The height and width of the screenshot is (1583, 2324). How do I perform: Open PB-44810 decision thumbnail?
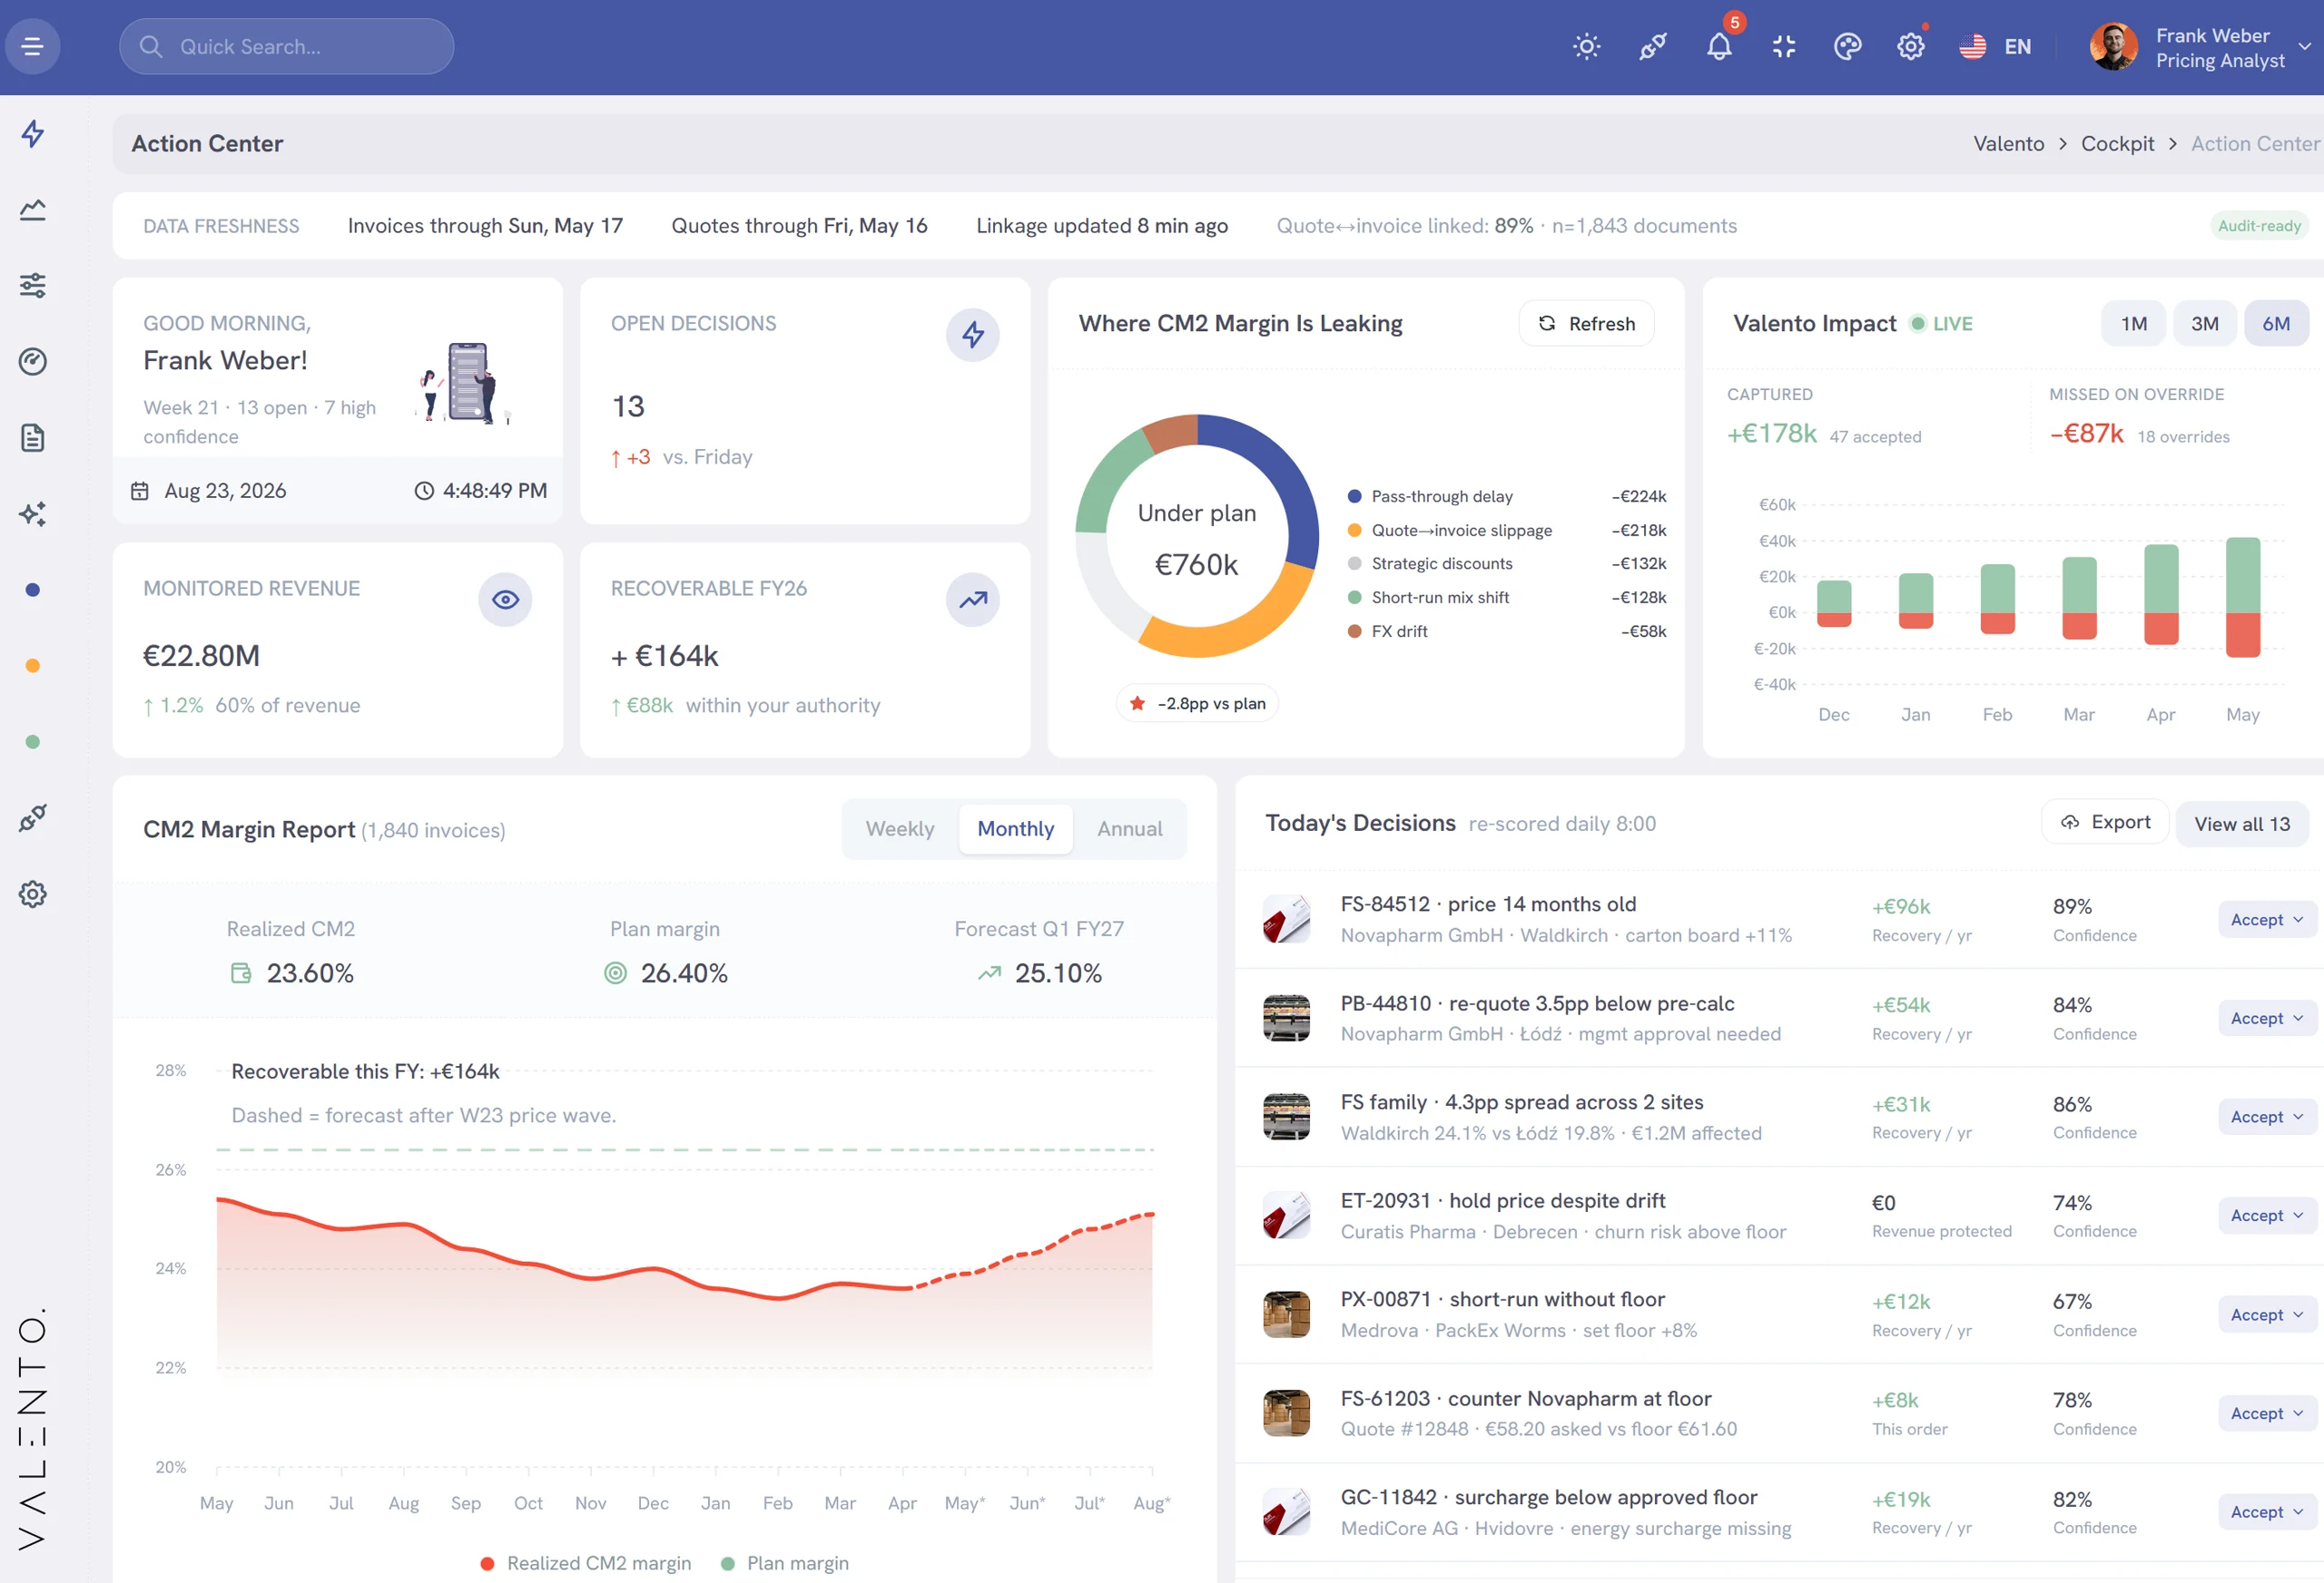tap(1286, 1019)
